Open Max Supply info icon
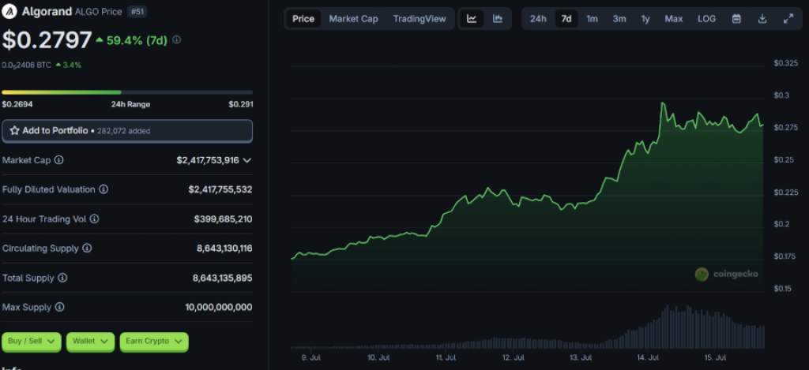The image size is (809, 370). [60, 307]
